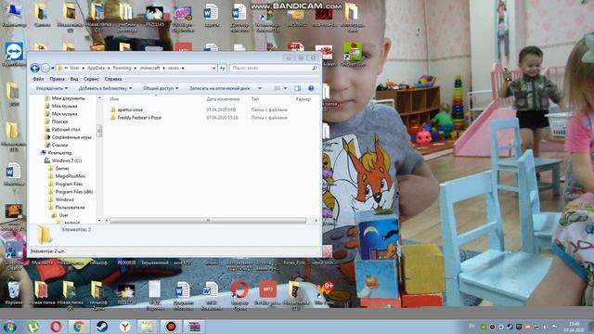Click the horizontal scrollbar in file list
The image size is (594, 334).
pyautogui.click(x=208, y=221)
